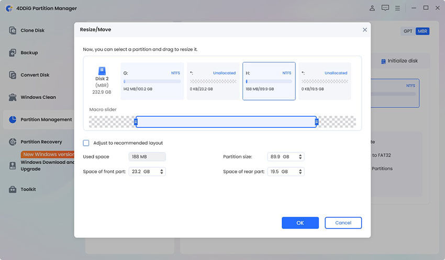Image resolution: width=445 pixels, height=260 pixels.
Task: Close the Resize/Move dialog
Action: (365, 30)
